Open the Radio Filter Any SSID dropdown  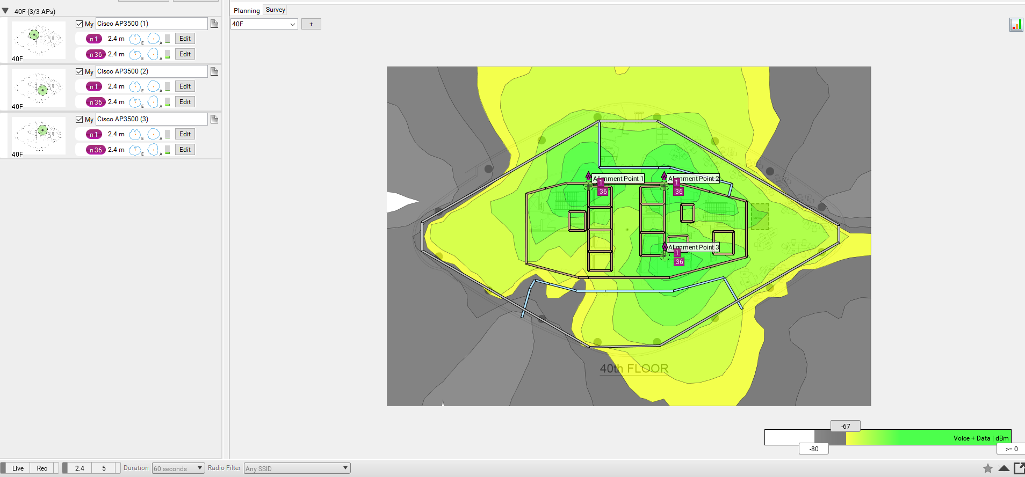(297, 468)
